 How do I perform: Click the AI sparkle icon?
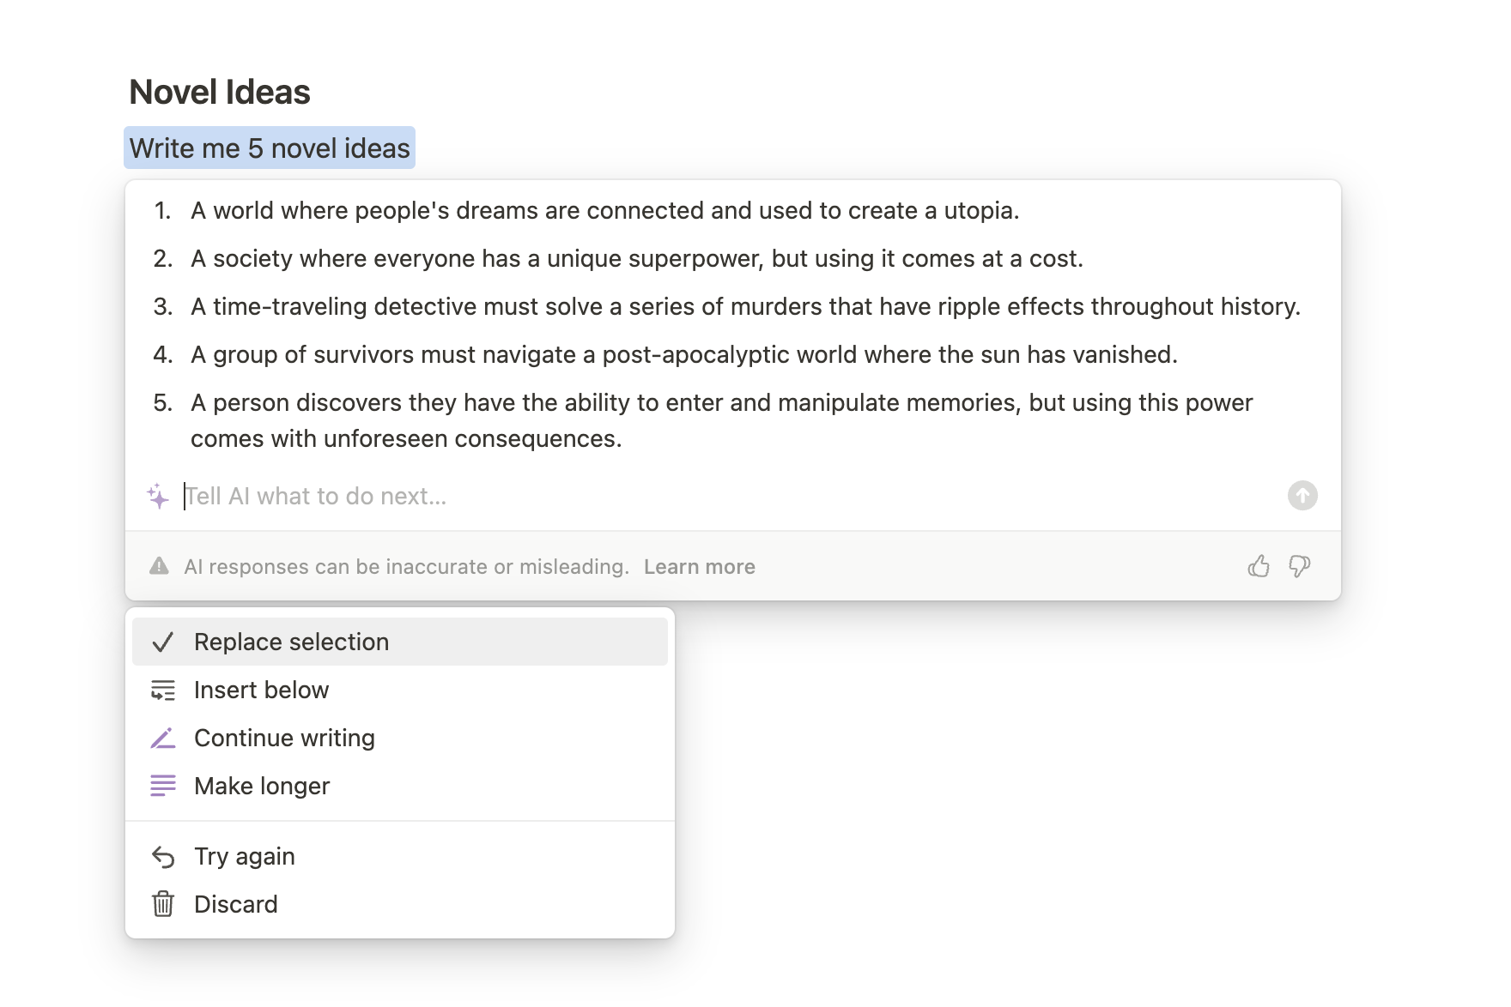158,496
